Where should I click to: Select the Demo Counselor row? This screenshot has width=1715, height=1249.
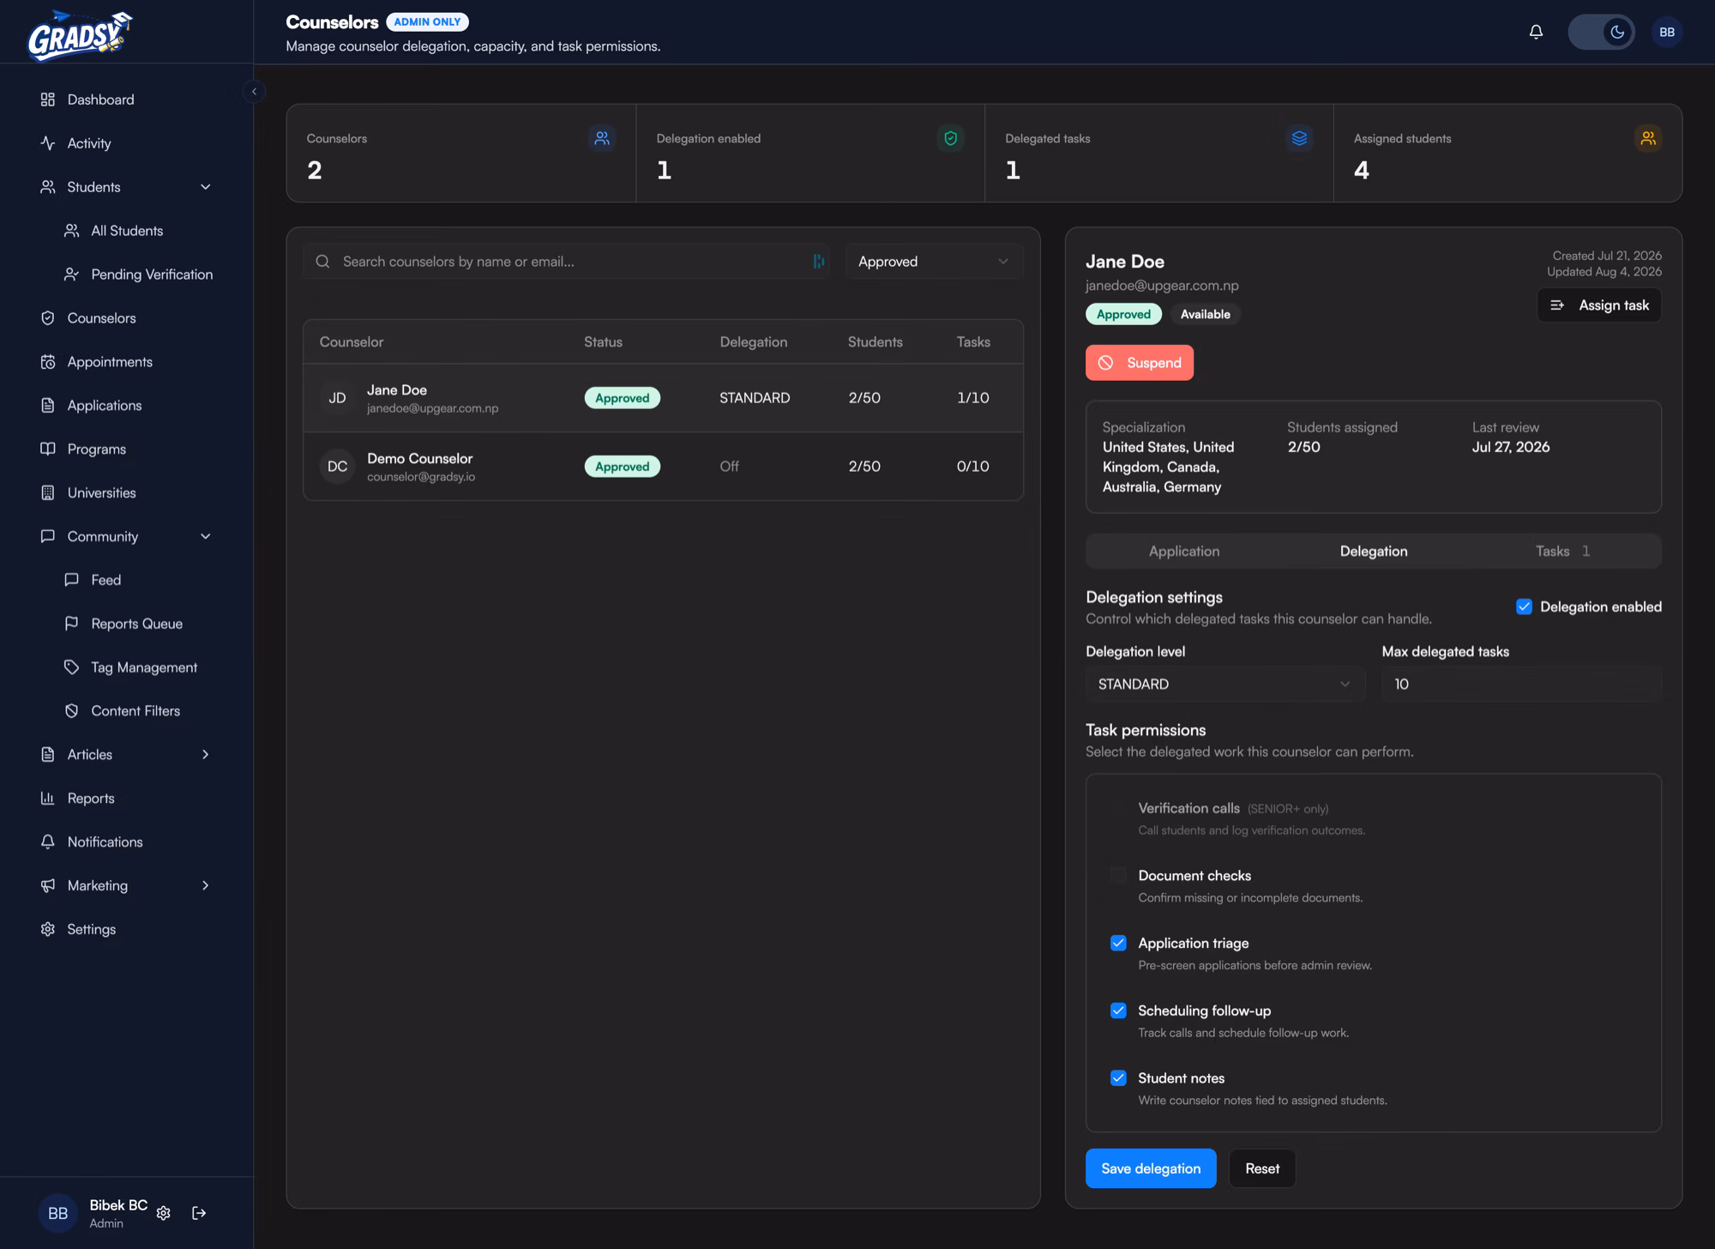pos(663,467)
